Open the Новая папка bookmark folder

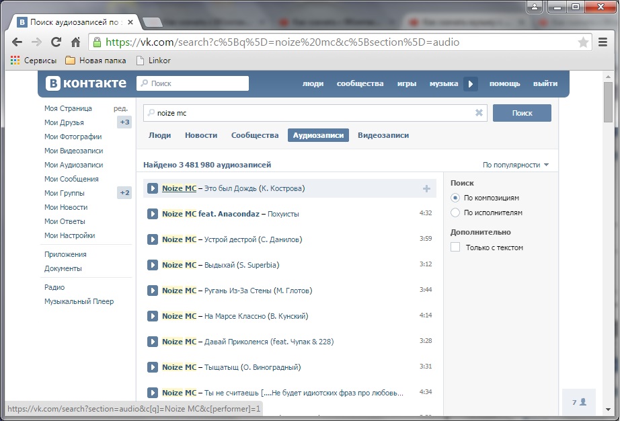[95, 61]
